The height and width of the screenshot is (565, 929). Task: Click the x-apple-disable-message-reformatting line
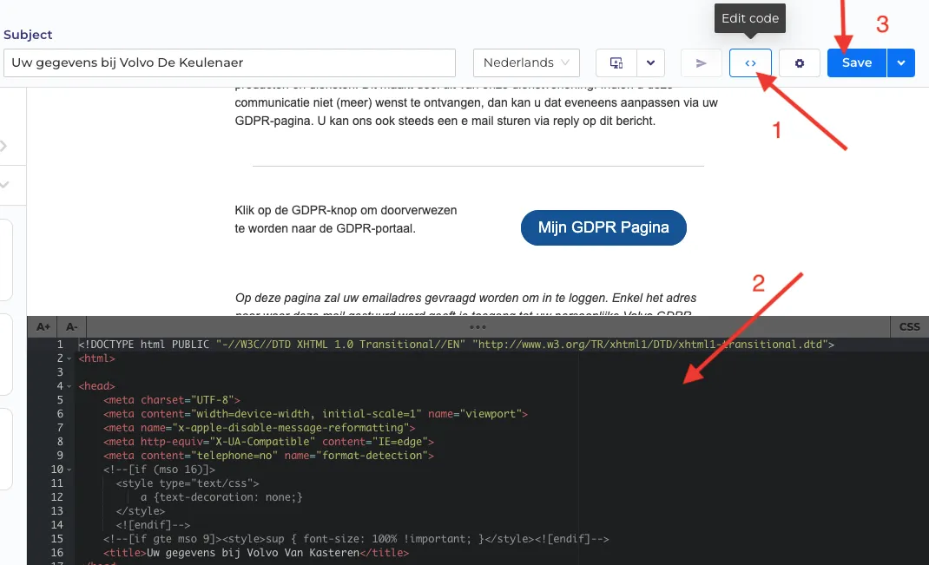pyautogui.click(x=259, y=428)
